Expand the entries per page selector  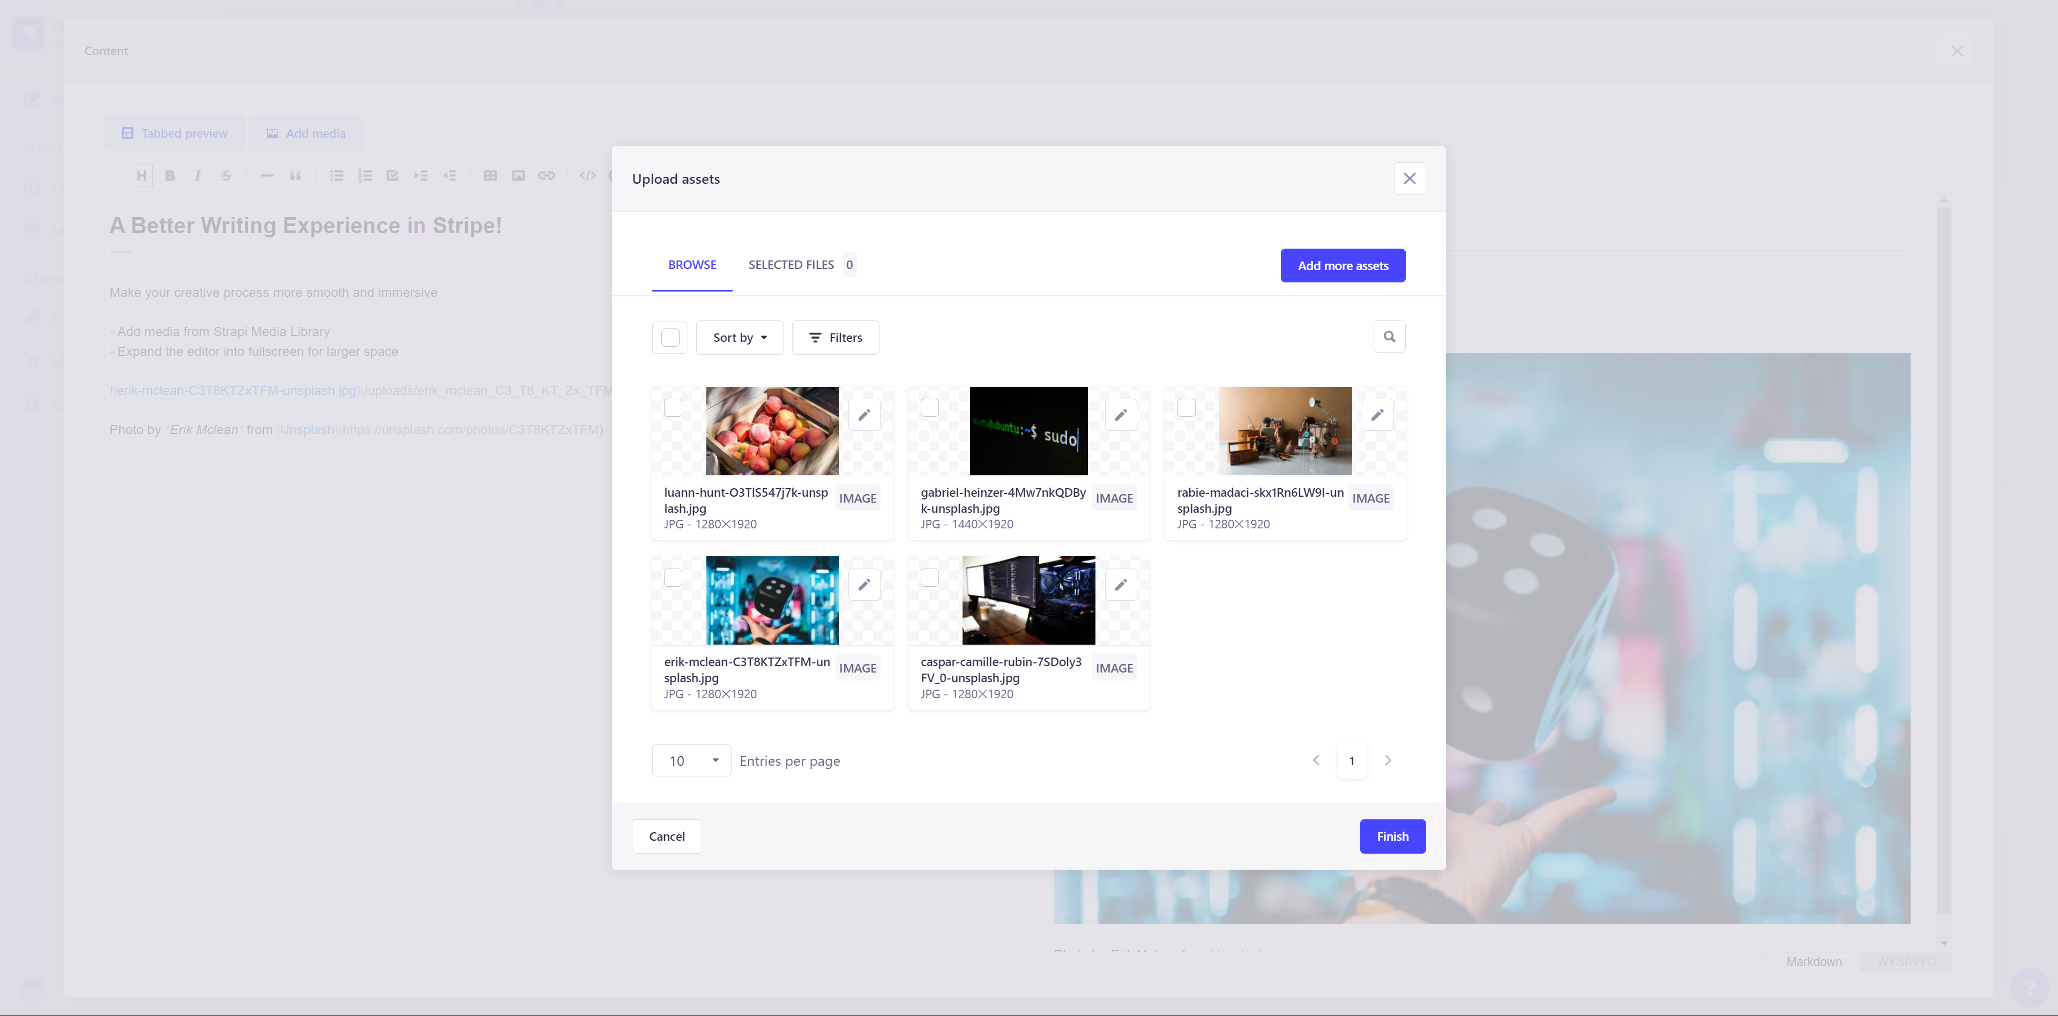pos(691,760)
